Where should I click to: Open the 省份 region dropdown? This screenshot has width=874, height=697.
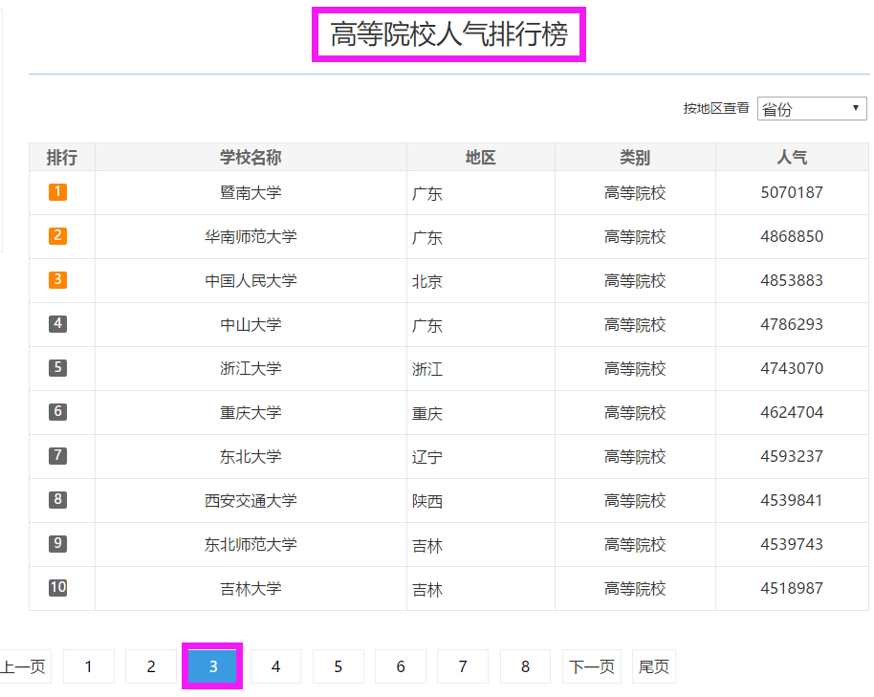coord(810,108)
